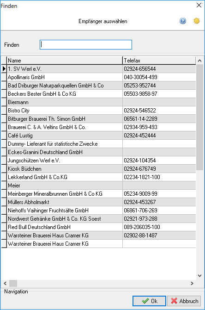This screenshot has width=205, height=310.
Task: Click row selector beside Apollinaris GmbH
Action: tap(4, 77)
